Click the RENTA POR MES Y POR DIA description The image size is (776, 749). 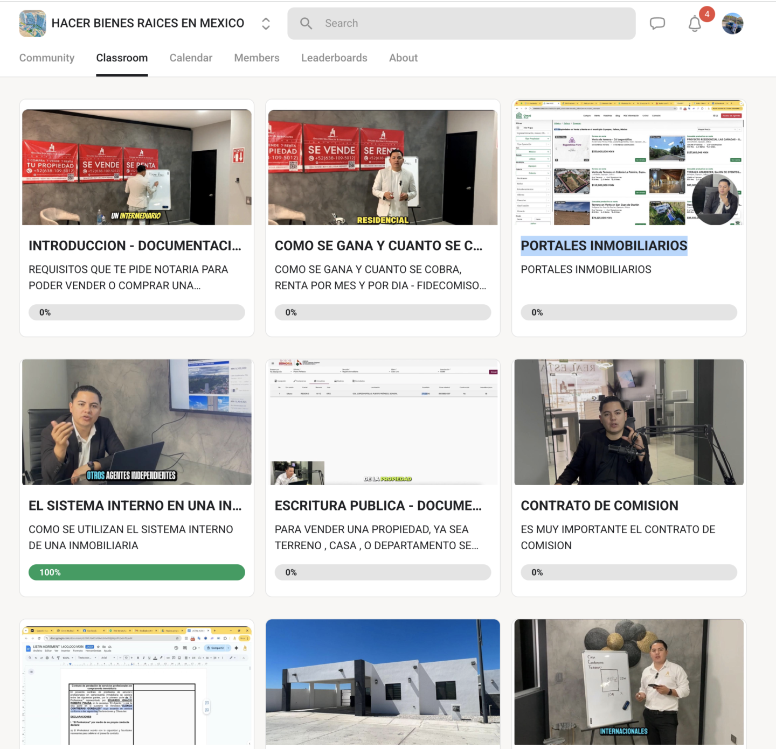click(380, 277)
